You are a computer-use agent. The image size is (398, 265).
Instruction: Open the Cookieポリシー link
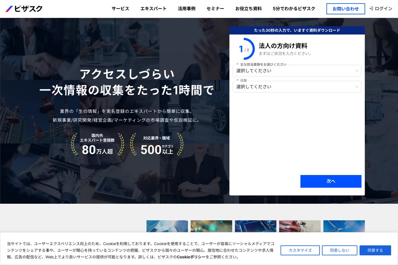point(191,257)
